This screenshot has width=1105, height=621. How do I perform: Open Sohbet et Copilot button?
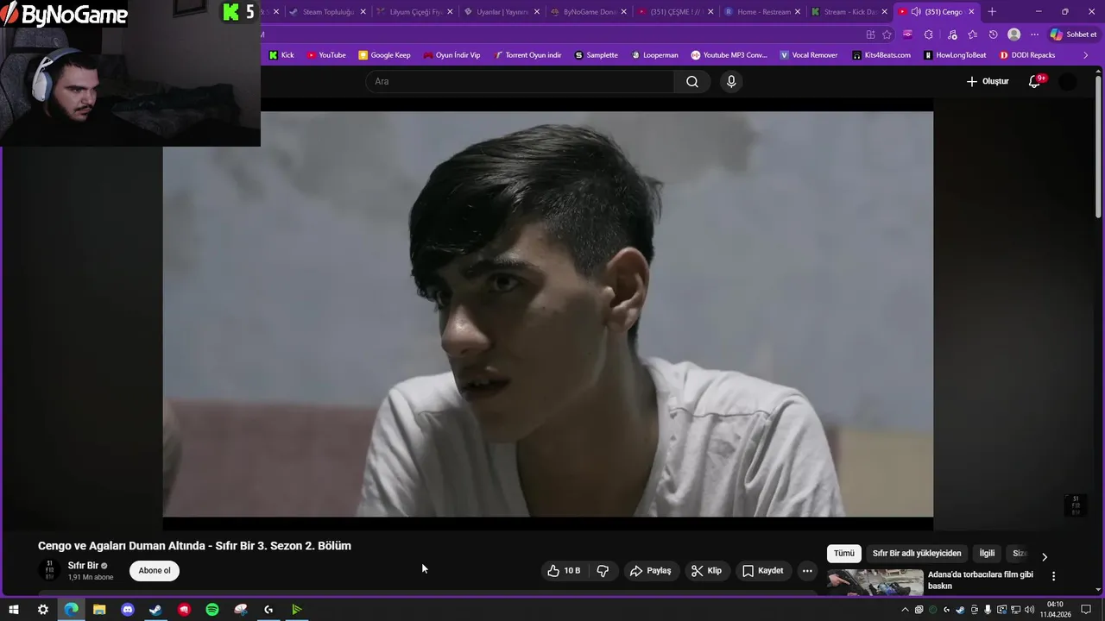coord(1073,34)
